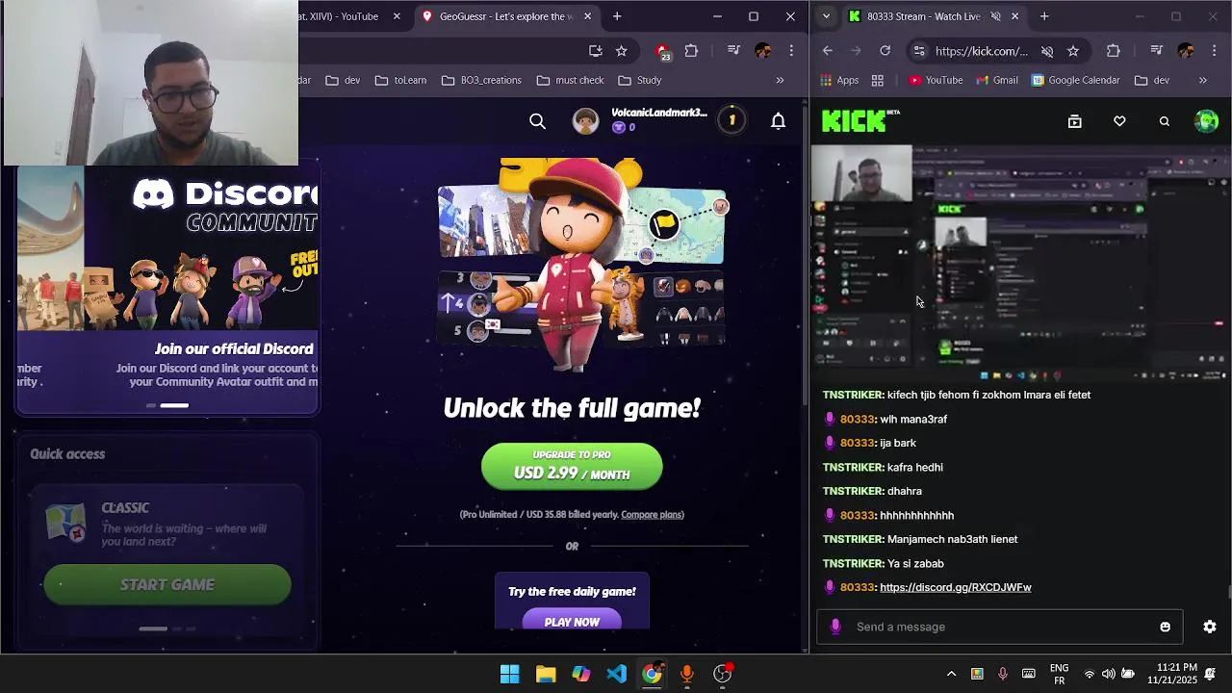Open the BO3_creations bookmark folder
The image size is (1232, 693).
coord(481,80)
